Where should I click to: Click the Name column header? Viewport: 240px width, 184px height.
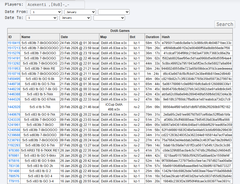pos(40,37)
